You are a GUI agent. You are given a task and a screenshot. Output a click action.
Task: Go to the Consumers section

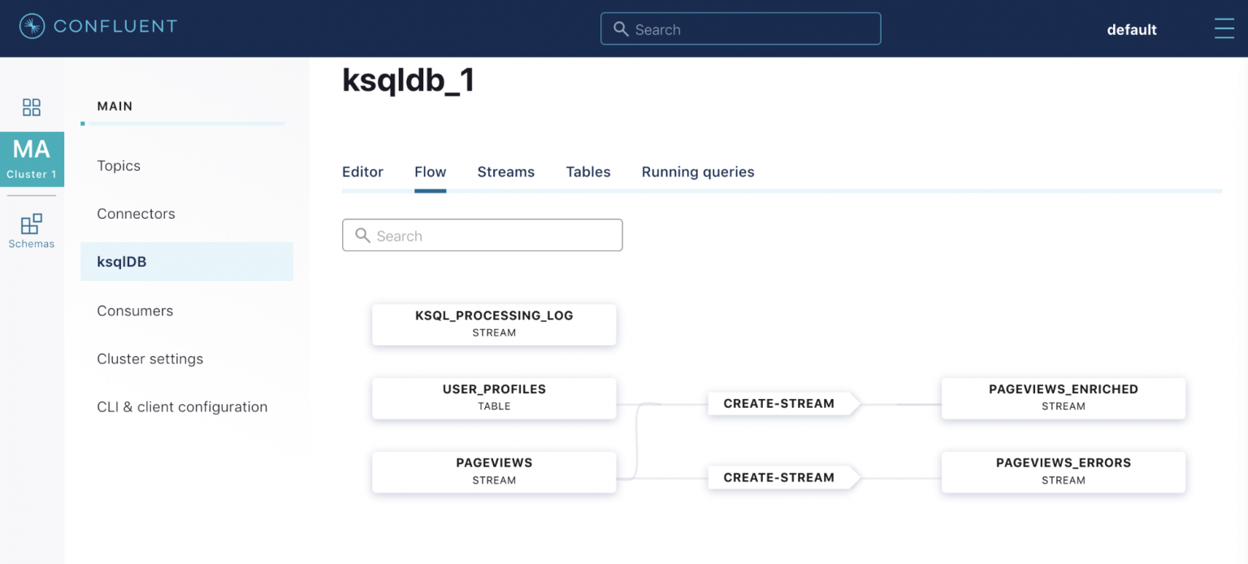135,310
